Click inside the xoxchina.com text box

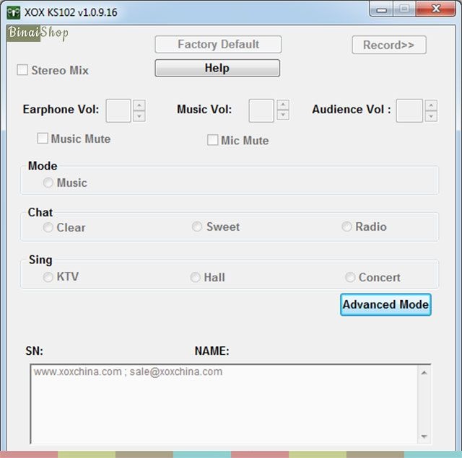click(x=224, y=404)
